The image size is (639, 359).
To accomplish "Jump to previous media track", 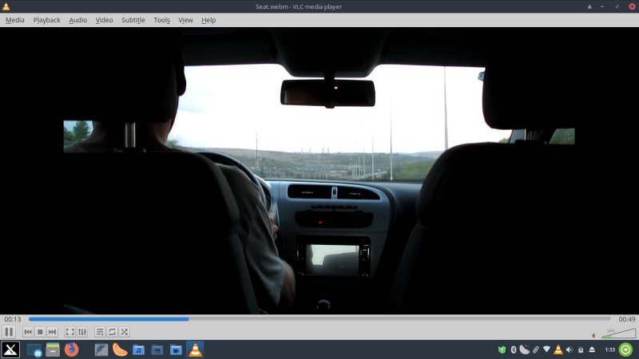I will pos(28,332).
